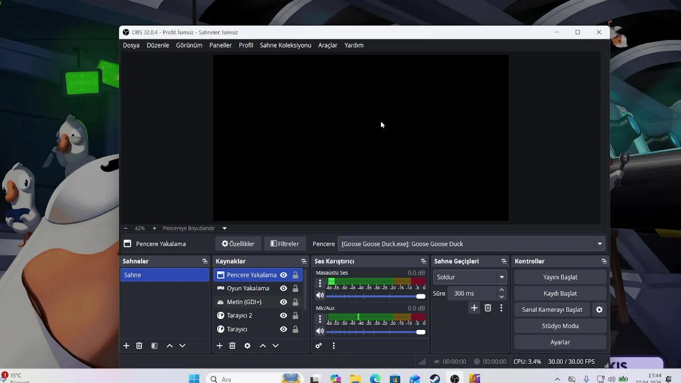Lock the Pencere Yakalama source
Image resolution: width=681 pixels, height=383 pixels.
click(x=295, y=275)
